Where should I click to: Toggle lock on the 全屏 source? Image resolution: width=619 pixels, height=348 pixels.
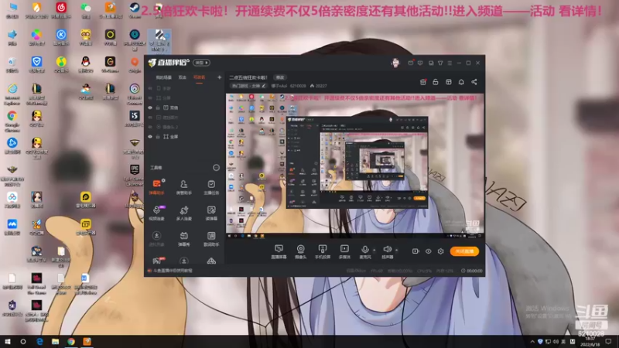click(x=158, y=137)
